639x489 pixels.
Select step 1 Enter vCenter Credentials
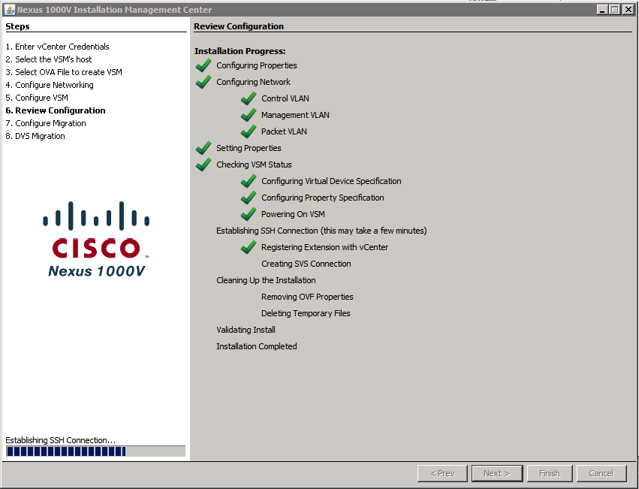click(58, 47)
